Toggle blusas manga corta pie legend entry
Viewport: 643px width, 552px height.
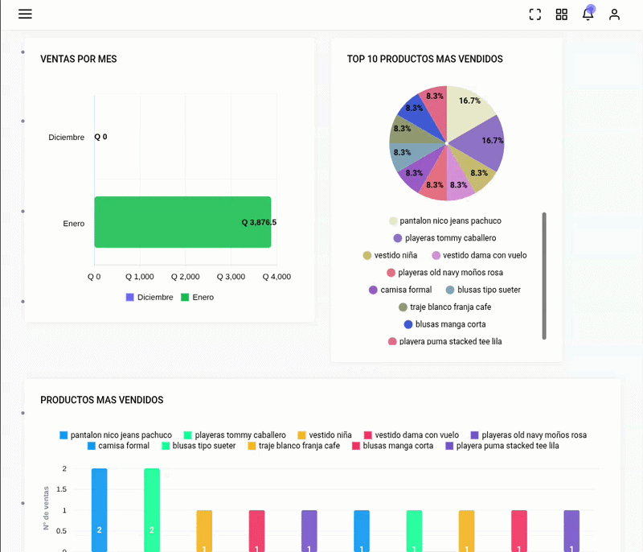[x=445, y=324]
